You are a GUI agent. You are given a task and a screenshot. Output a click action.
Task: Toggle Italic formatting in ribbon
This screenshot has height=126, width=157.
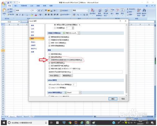[x=20, y=15]
